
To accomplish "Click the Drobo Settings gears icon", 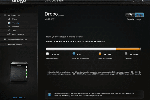I will tap(9, 34).
